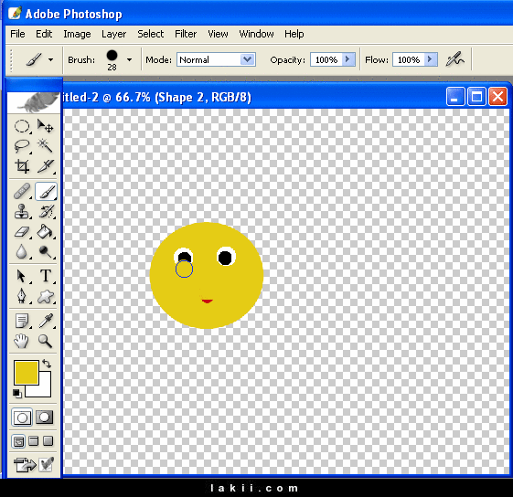Click the yellow foreground color swatch
The width and height of the screenshot is (513, 497).
26,373
